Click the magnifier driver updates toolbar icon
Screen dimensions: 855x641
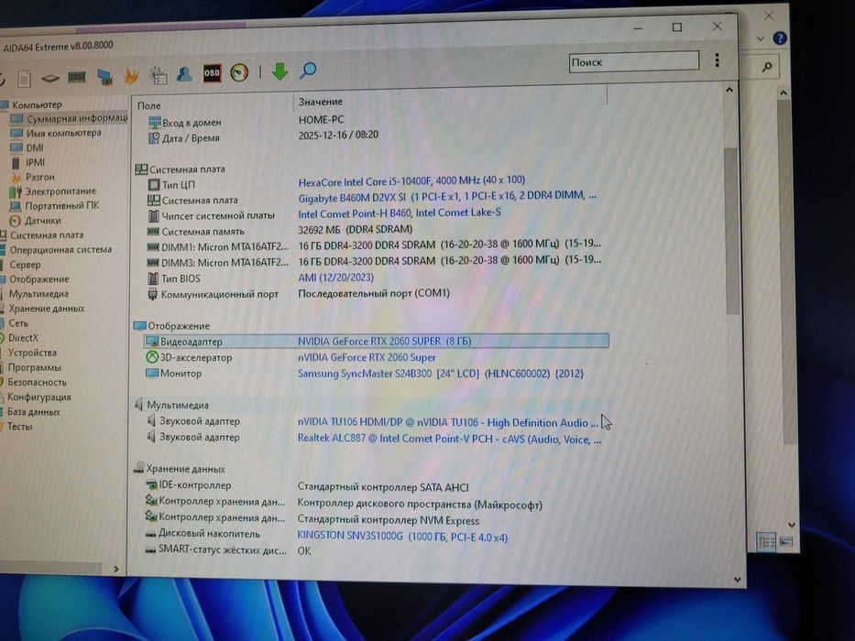308,70
